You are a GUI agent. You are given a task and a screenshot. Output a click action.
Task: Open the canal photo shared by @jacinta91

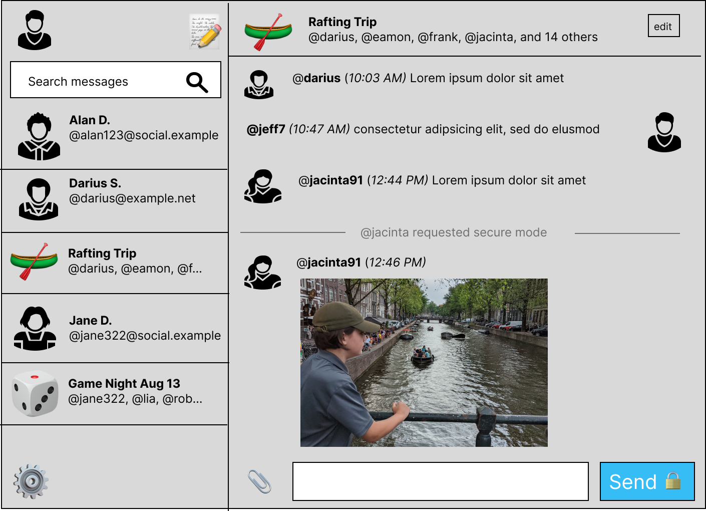click(424, 362)
